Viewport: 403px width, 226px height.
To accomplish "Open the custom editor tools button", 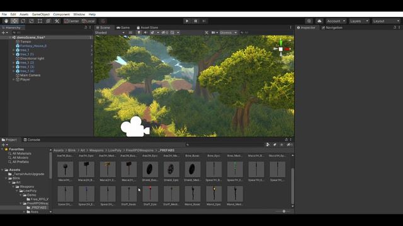I will (x=57, y=21).
